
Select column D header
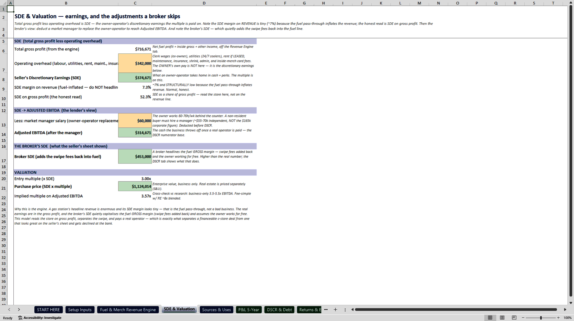[204, 3]
